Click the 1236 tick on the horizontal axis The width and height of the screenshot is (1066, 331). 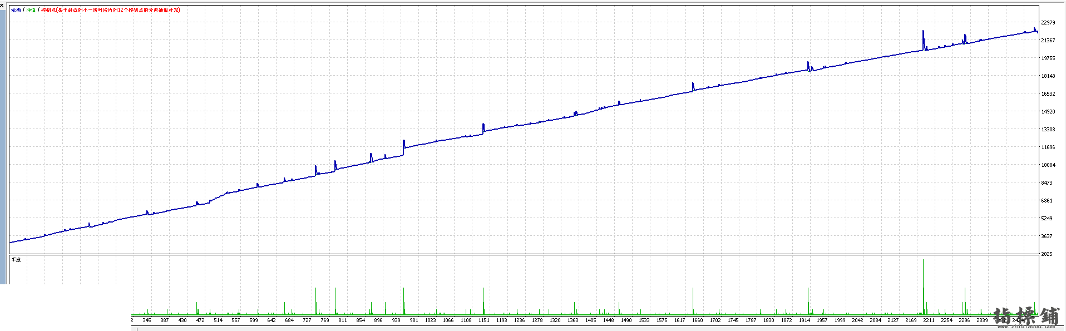(x=520, y=320)
